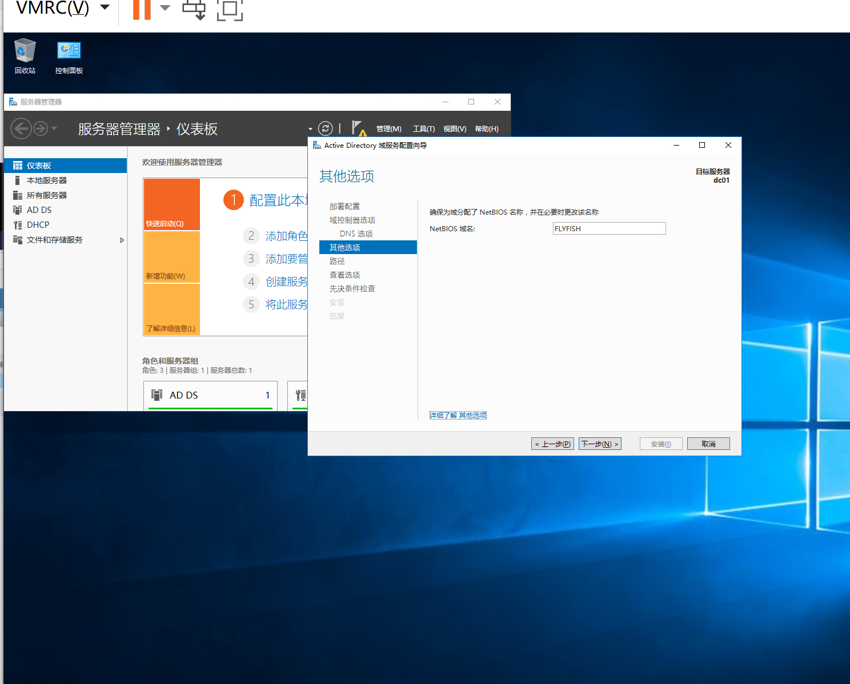Maximize the Server Manager window

coord(471,102)
